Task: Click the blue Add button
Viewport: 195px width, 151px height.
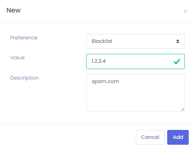Action: [178, 137]
